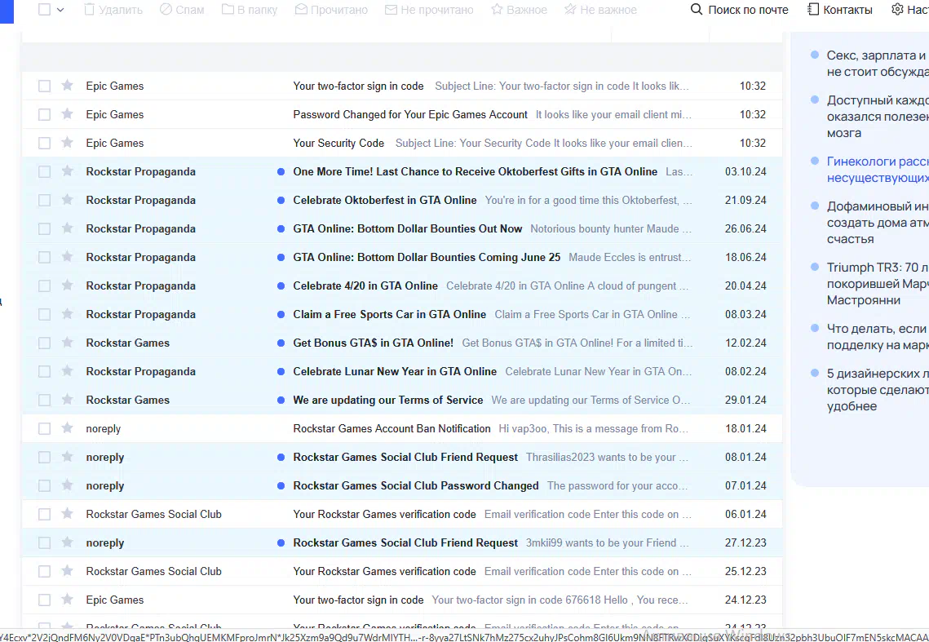Star the 'Celebrate Lunar New Year' email
929x642 pixels.
pyautogui.click(x=68, y=371)
